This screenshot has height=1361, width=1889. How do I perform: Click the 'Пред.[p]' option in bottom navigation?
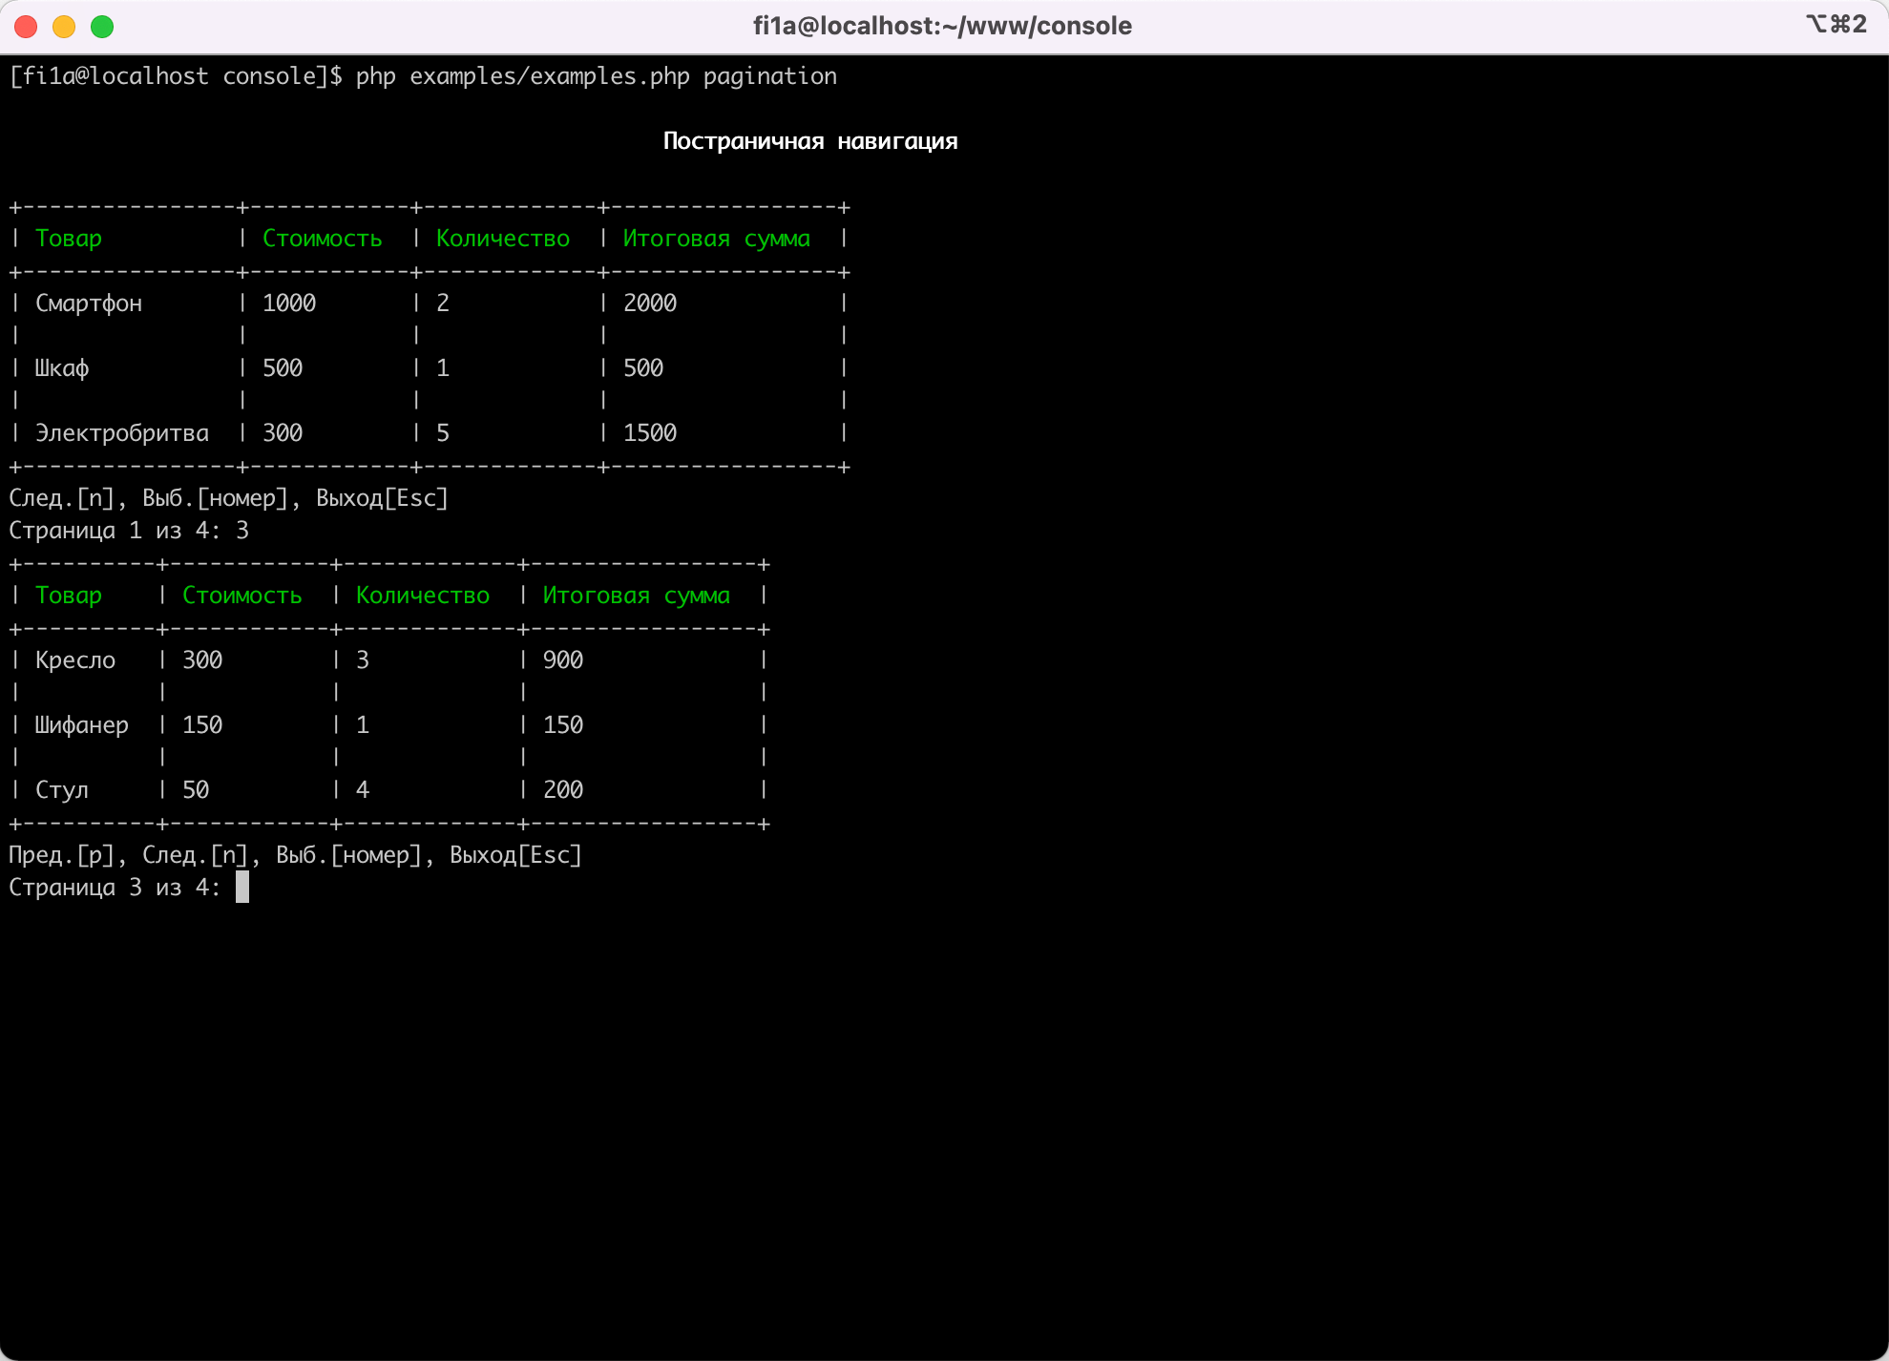pyautogui.click(x=62, y=855)
